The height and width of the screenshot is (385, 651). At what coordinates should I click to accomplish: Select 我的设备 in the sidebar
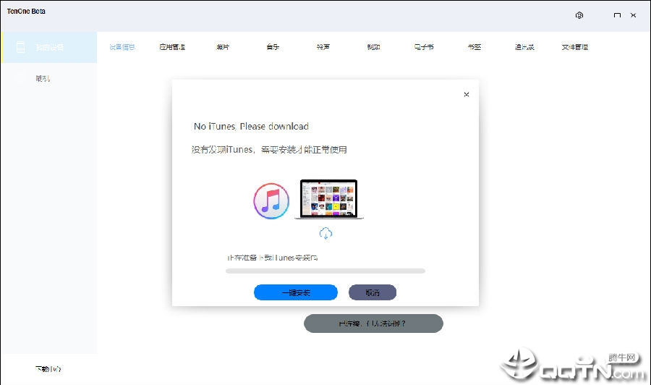click(x=49, y=47)
